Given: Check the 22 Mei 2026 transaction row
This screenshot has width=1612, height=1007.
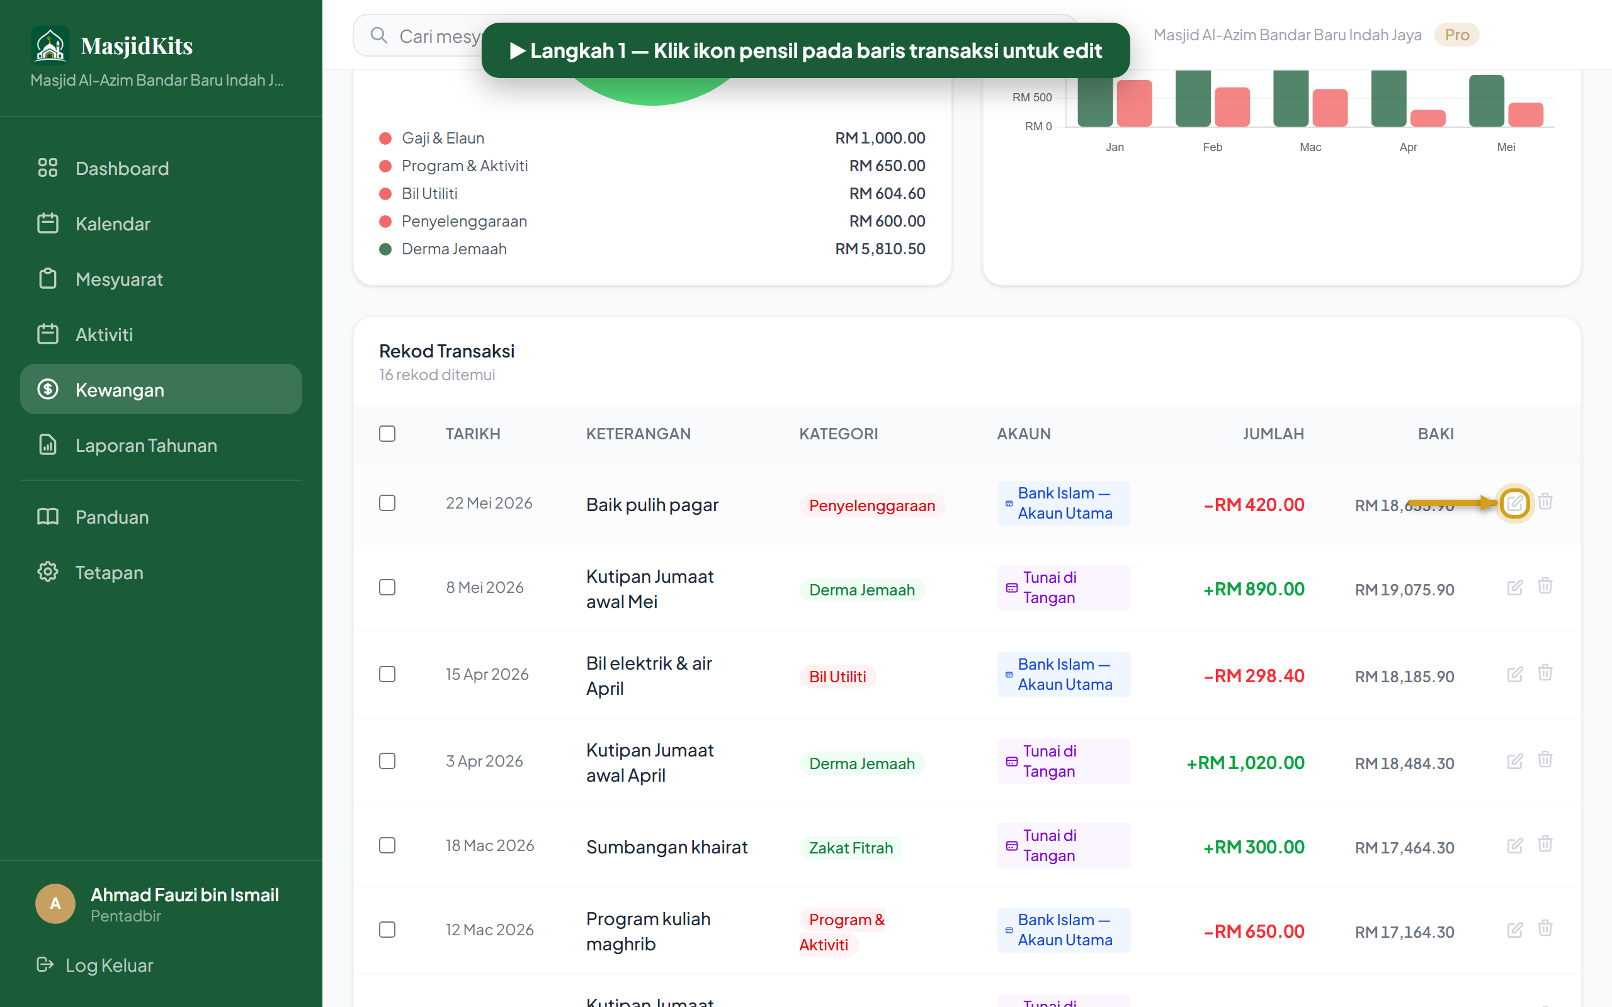Looking at the screenshot, I should [x=387, y=503].
